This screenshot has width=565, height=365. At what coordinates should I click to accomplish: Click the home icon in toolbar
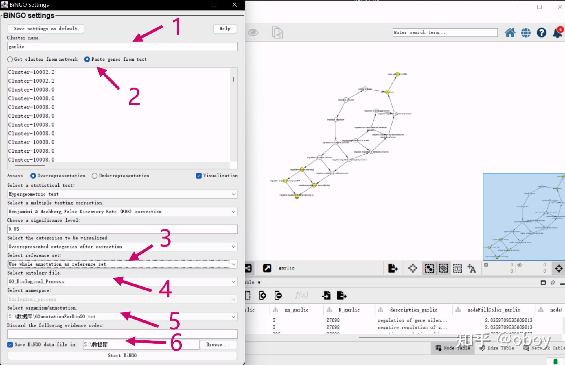[x=510, y=33]
